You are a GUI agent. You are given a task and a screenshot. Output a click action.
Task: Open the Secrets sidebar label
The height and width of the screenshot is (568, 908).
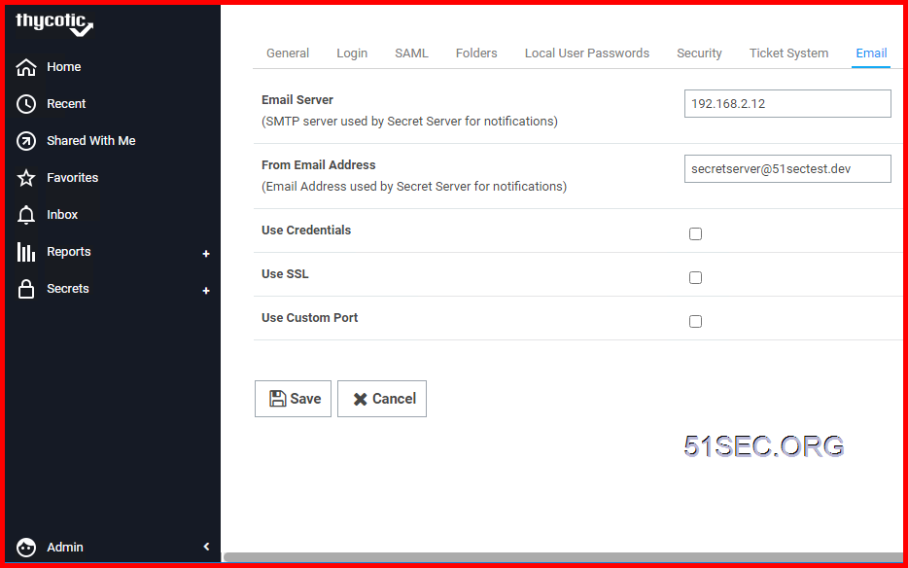pos(68,289)
